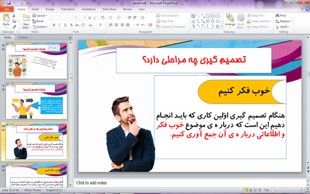Open the Font Color dropdown arrow
310x194 pixels.
click(x=104, y=25)
